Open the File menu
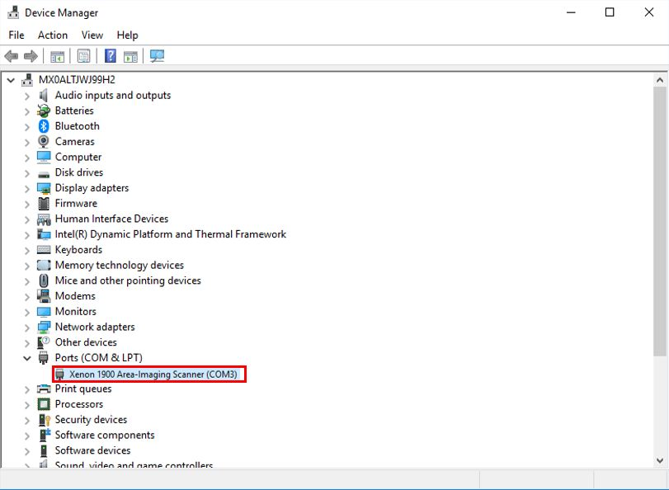This screenshot has height=490, width=669. [x=16, y=35]
